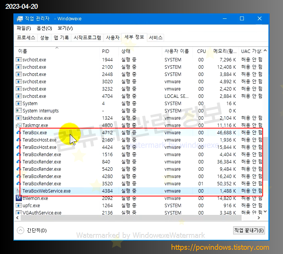Click the System Interrupts process icon
Image resolution: width=283 pixels, height=254 pixels.
click(x=18, y=111)
